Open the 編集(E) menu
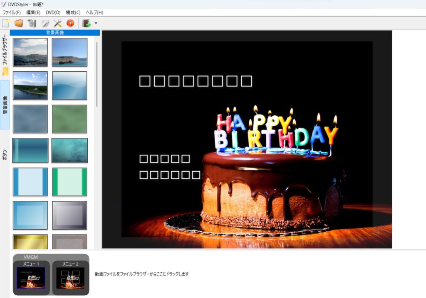426x298 pixels. (33, 13)
